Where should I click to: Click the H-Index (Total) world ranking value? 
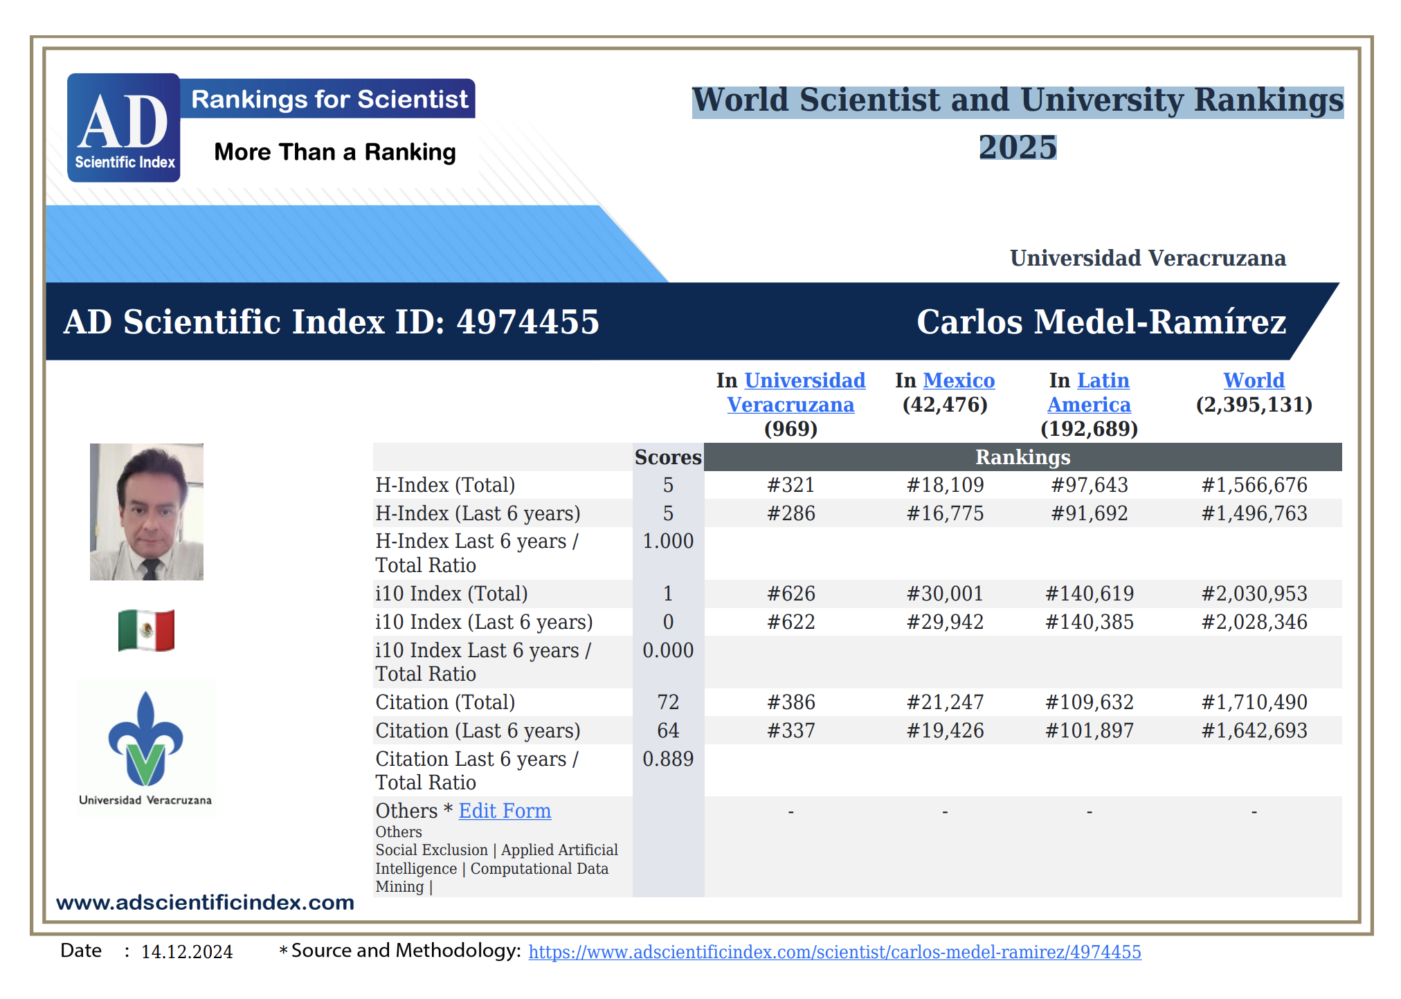(x=1254, y=485)
